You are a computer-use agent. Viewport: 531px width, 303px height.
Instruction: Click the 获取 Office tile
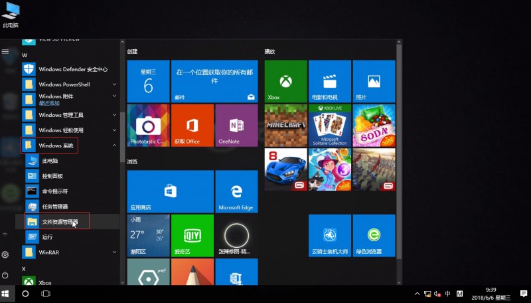[192, 126]
